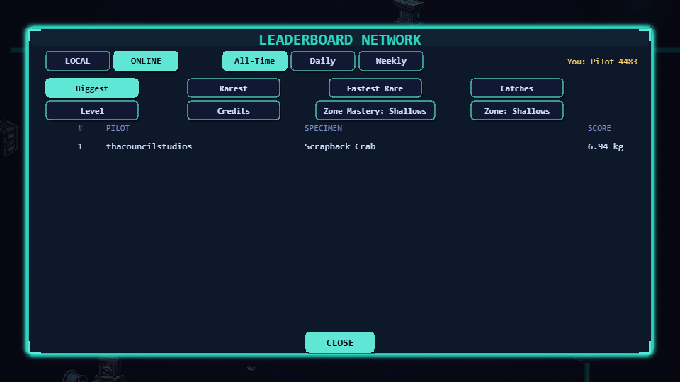Screen dimensions: 680x382
Task: Select the ONLINE leaderboard mode
Action: [146, 61]
